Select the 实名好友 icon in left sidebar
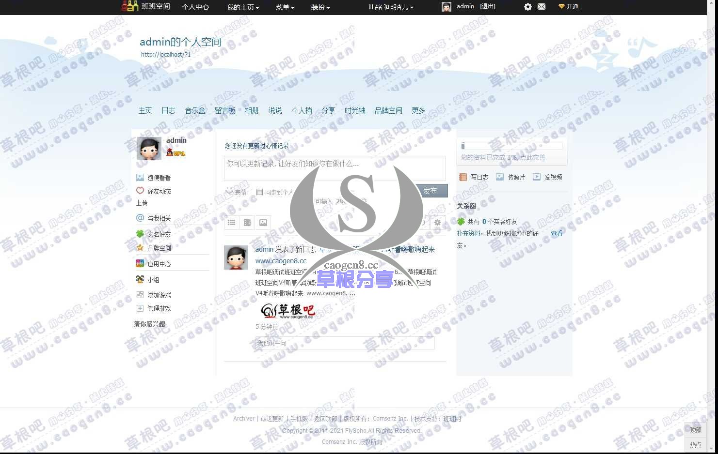The height and width of the screenshot is (454, 718). point(140,234)
